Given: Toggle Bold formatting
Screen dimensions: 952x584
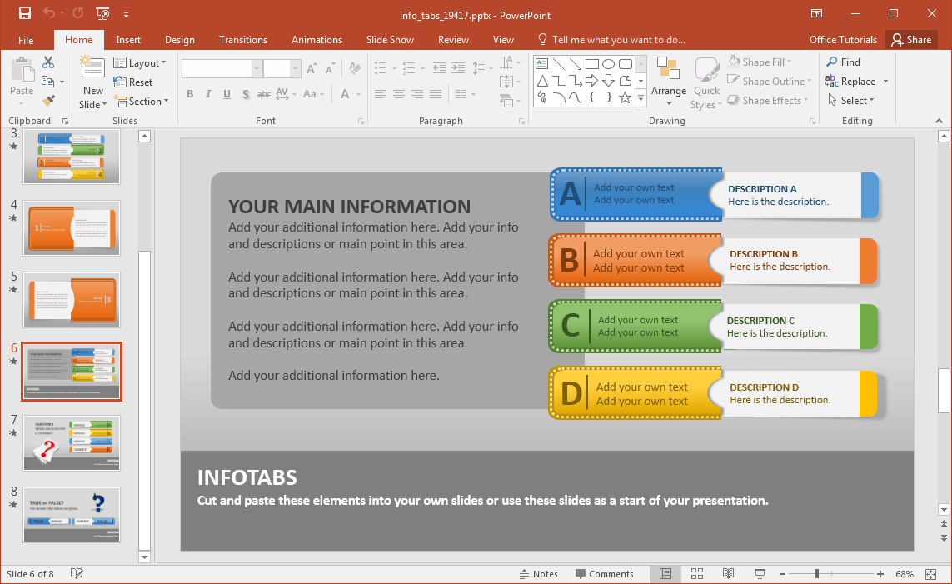Looking at the screenshot, I should click(x=190, y=95).
